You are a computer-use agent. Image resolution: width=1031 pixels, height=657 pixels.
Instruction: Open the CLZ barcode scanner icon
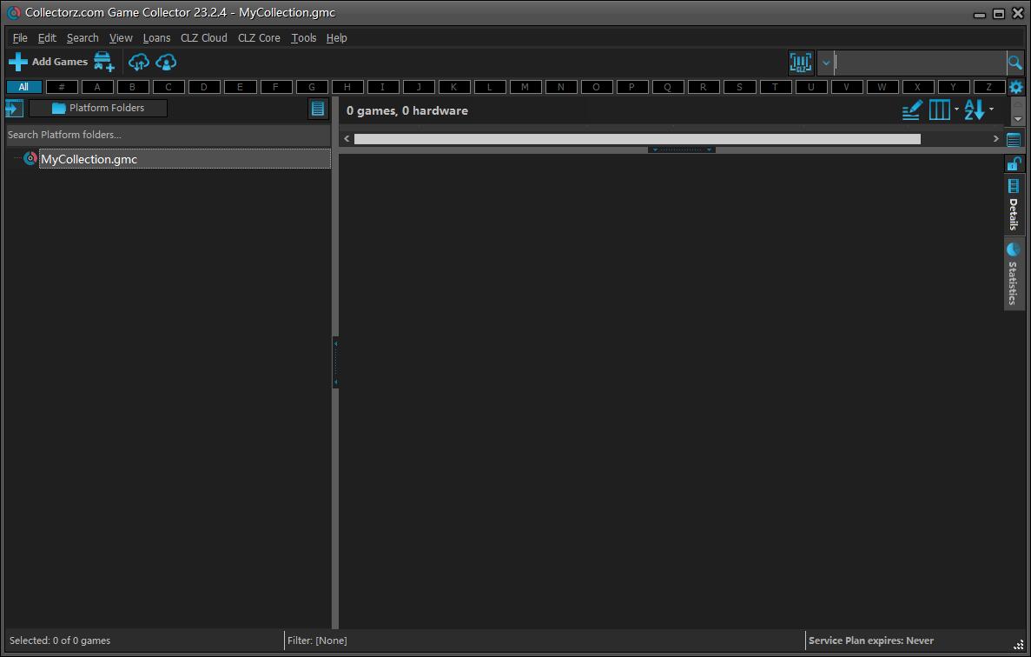point(801,63)
